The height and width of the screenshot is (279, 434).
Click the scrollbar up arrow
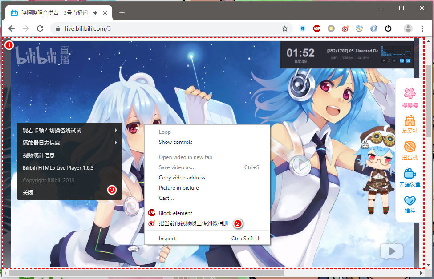(429, 40)
